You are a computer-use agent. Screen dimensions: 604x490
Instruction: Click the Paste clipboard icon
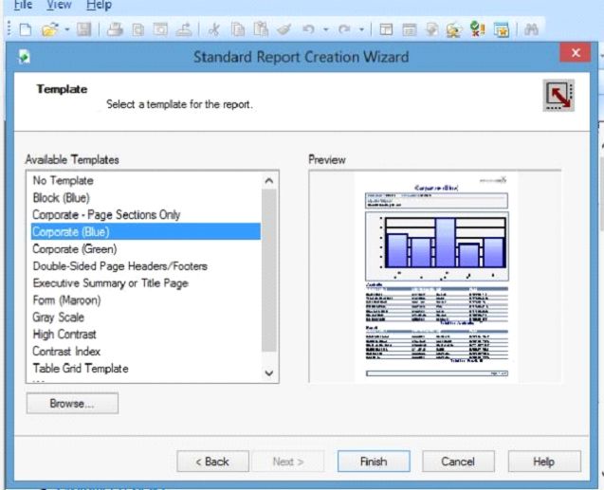[x=261, y=29]
